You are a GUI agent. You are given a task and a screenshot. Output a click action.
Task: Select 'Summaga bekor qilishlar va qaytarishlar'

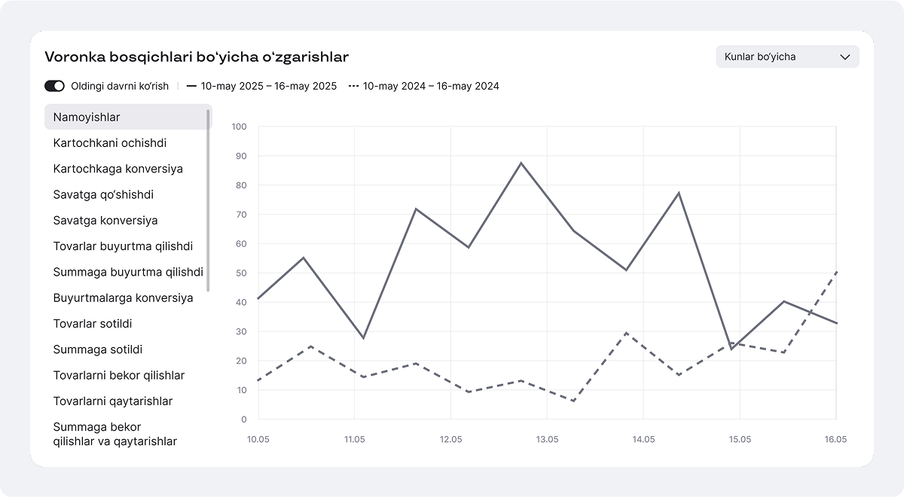pos(115,434)
